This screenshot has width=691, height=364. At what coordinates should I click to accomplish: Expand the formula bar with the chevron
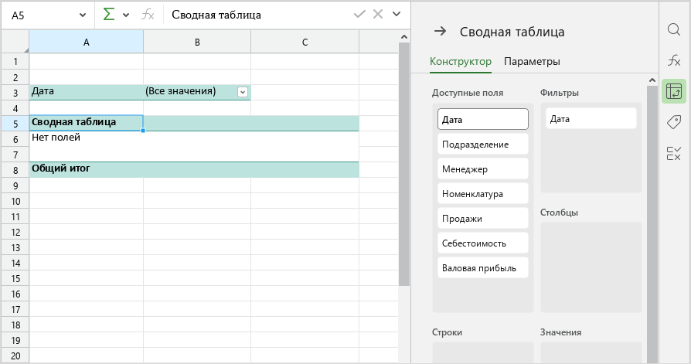(397, 14)
